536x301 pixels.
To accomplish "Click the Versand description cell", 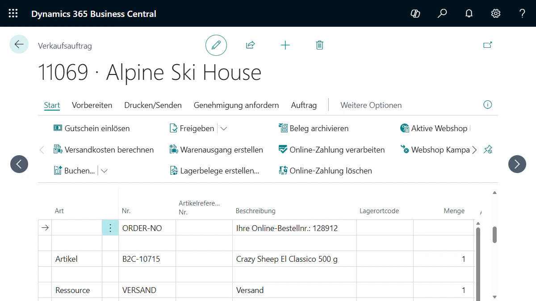I will [294, 290].
